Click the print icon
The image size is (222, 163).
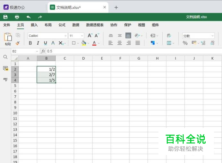pyautogui.click(x=17, y=17)
